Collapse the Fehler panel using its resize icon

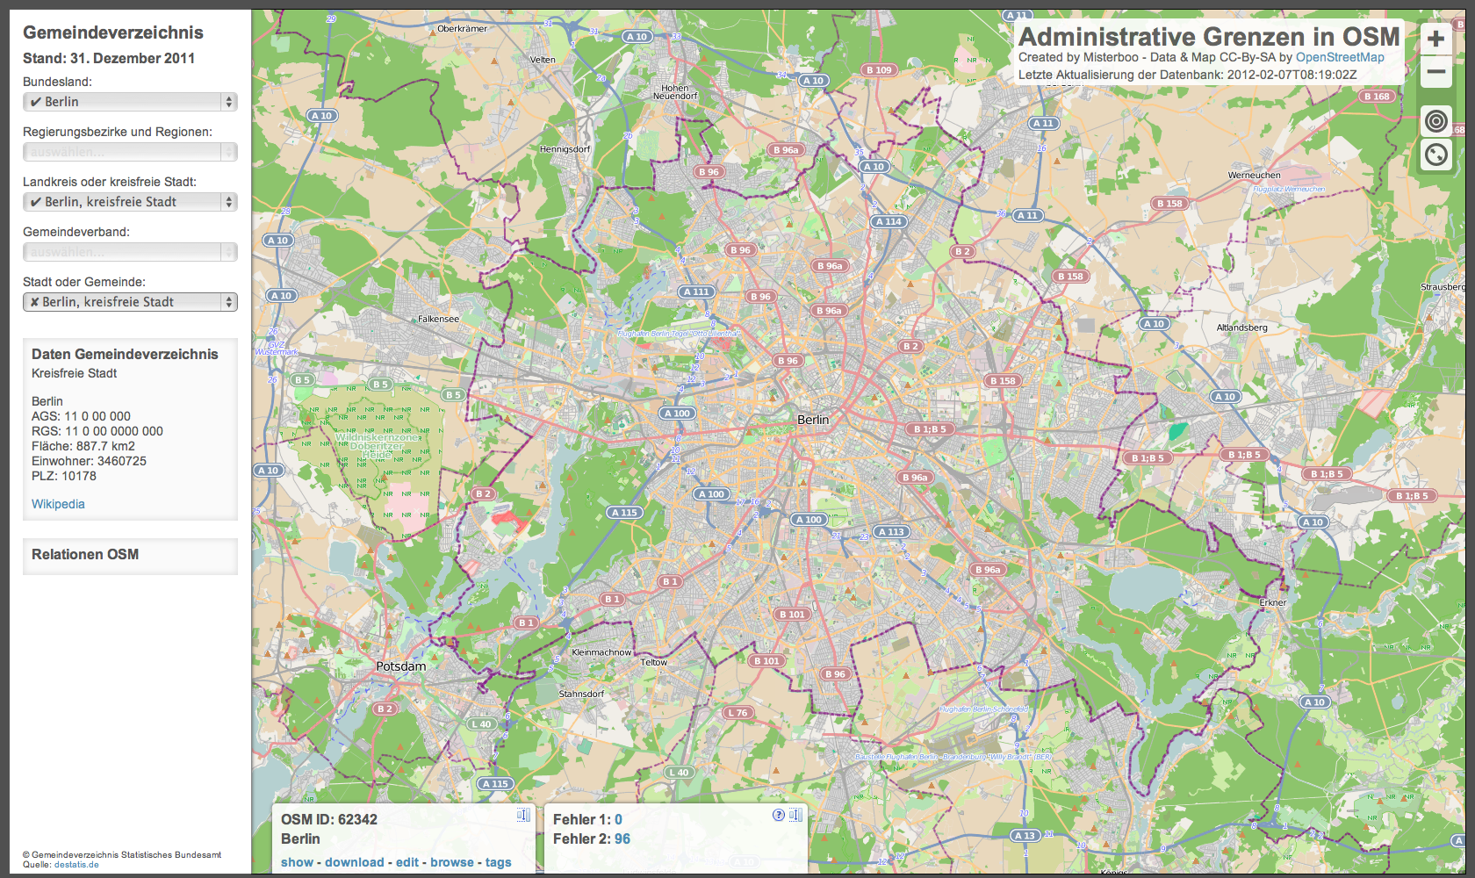pos(795,815)
